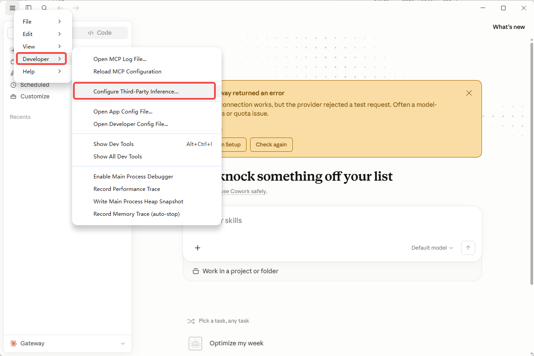Go forward with the right arrow
The image size is (534, 356).
(x=76, y=8)
